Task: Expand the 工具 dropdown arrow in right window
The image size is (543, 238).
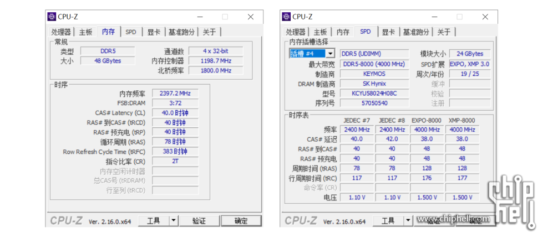Action: 408,221
